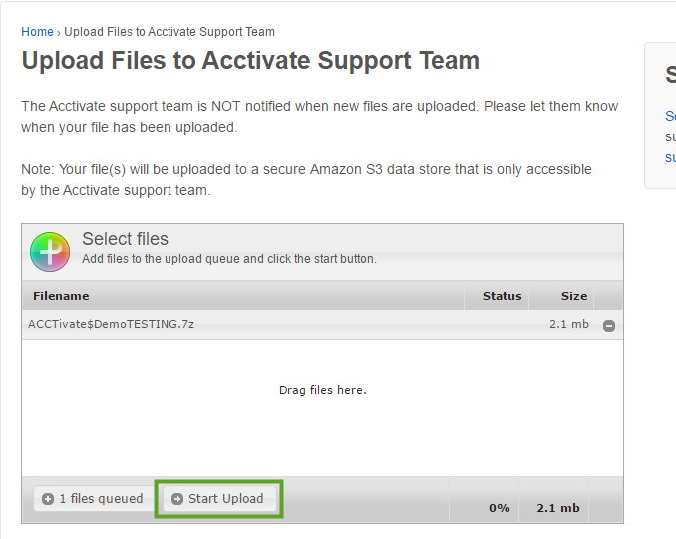Click the Filename column header
The image size is (676, 539).
coord(61,296)
